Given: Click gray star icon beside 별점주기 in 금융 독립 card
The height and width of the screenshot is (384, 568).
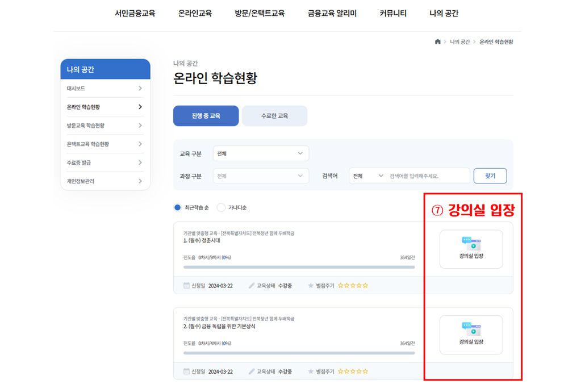Looking at the screenshot, I should click(x=311, y=372).
